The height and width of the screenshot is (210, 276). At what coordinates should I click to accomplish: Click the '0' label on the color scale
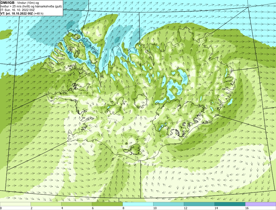(x=1, y=208)
